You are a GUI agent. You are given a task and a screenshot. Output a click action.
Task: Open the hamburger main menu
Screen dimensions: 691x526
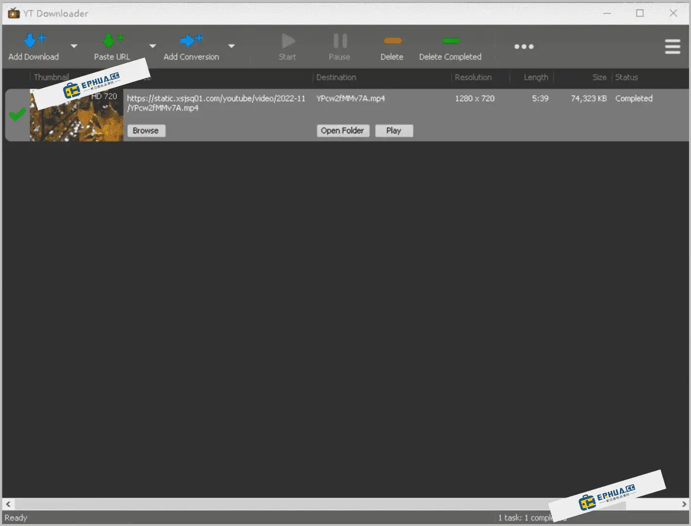[x=672, y=47]
